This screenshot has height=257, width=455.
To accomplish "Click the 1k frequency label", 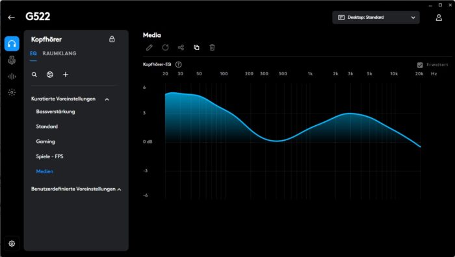I will pos(310,74).
